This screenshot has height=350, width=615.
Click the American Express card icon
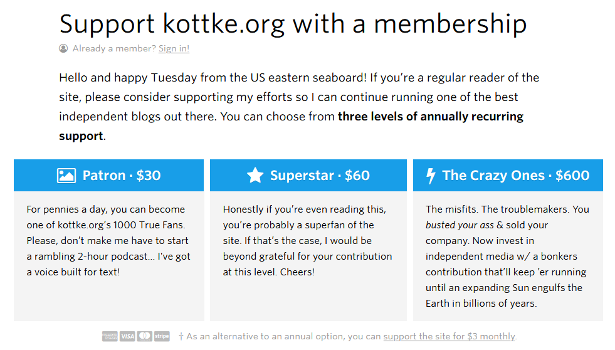(x=110, y=336)
